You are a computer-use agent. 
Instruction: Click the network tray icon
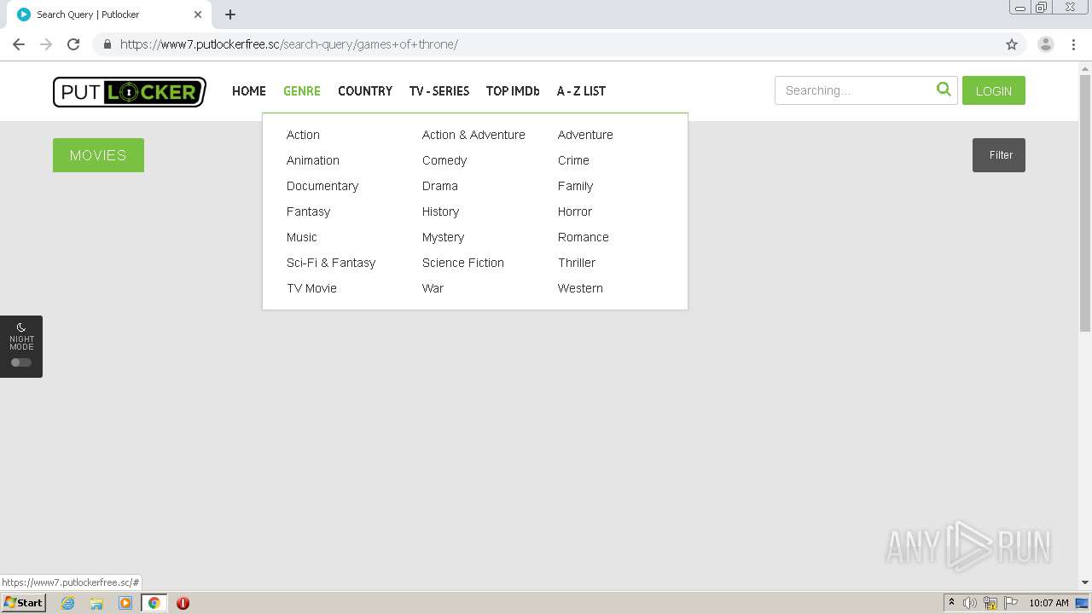[990, 603]
